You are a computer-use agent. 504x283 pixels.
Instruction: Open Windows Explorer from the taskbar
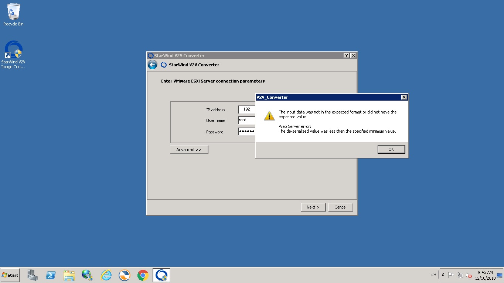click(x=69, y=275)
